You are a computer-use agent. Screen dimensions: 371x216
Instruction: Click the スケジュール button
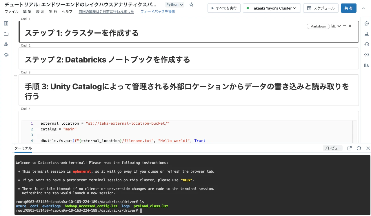[321, 8]
